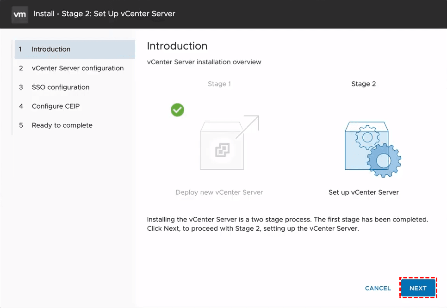Click the "Set up vCenter Server" caption
The image size is (447, 308).
(364, 192)
